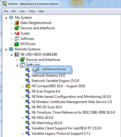Select the Data Neighborhood label
121x137 pixels.
coord(36,23)
